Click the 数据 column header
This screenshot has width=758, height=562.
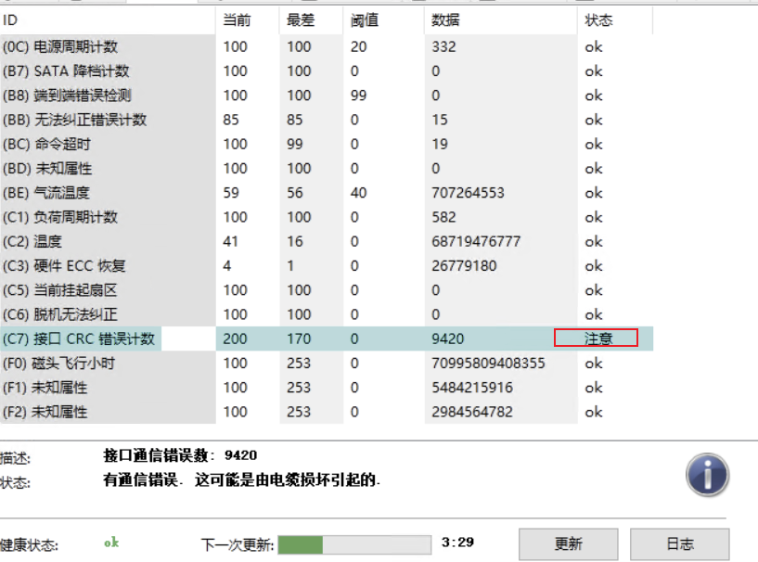[445, 20]
